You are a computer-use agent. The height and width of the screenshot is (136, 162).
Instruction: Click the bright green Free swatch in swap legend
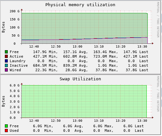point(6,126)
